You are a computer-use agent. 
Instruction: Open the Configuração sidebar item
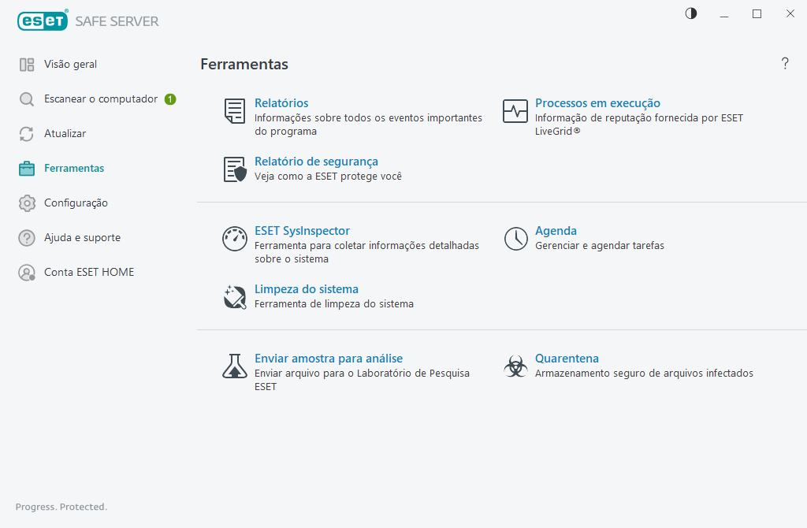[x=76, y=203]
